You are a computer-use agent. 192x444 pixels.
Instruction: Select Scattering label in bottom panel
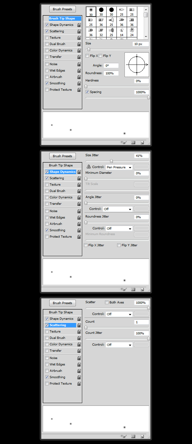[x=58, y=325]
